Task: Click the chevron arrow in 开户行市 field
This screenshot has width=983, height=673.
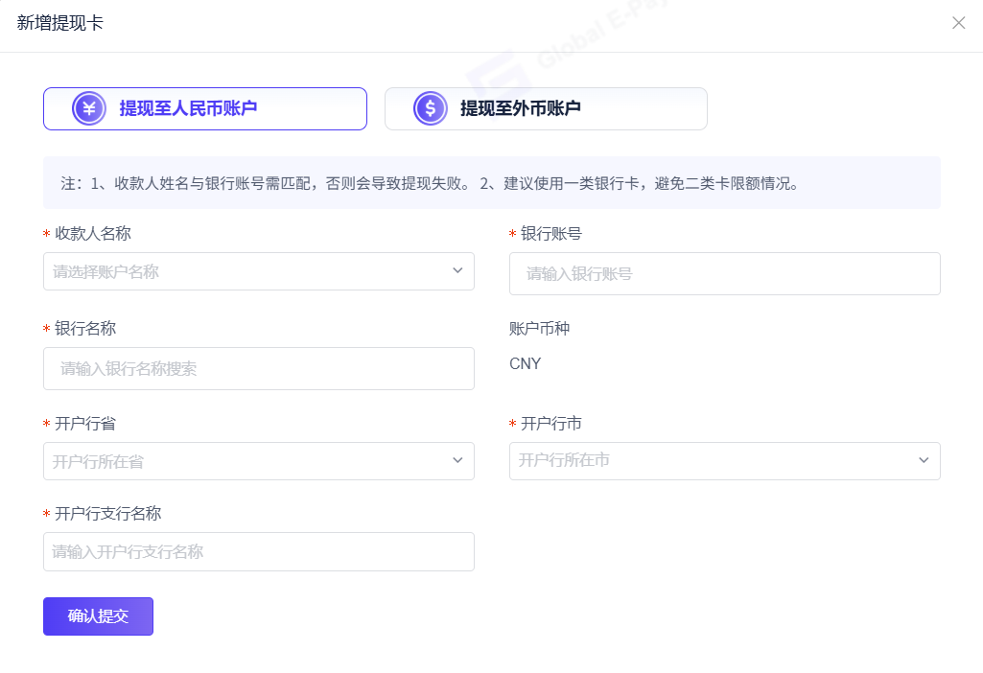Action: [924, 460]
